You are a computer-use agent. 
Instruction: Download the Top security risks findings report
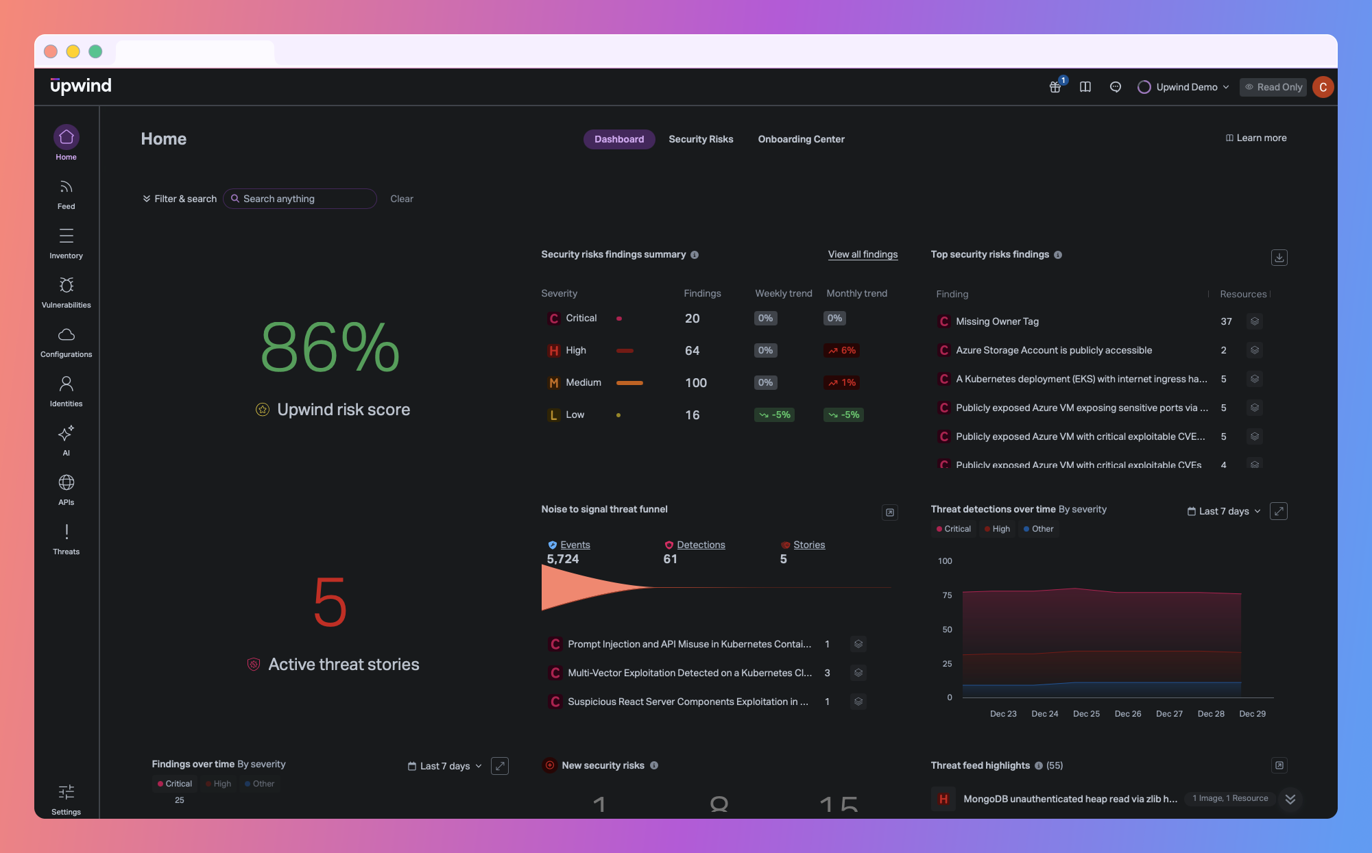(1279, 258)
